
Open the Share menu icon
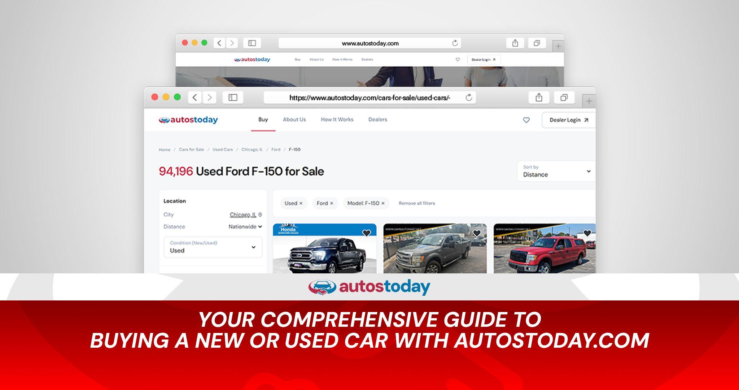(x=539, y=97)
